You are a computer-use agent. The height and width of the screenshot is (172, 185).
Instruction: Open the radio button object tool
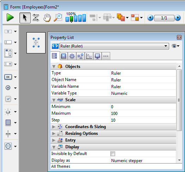click(x=8, y=88)
